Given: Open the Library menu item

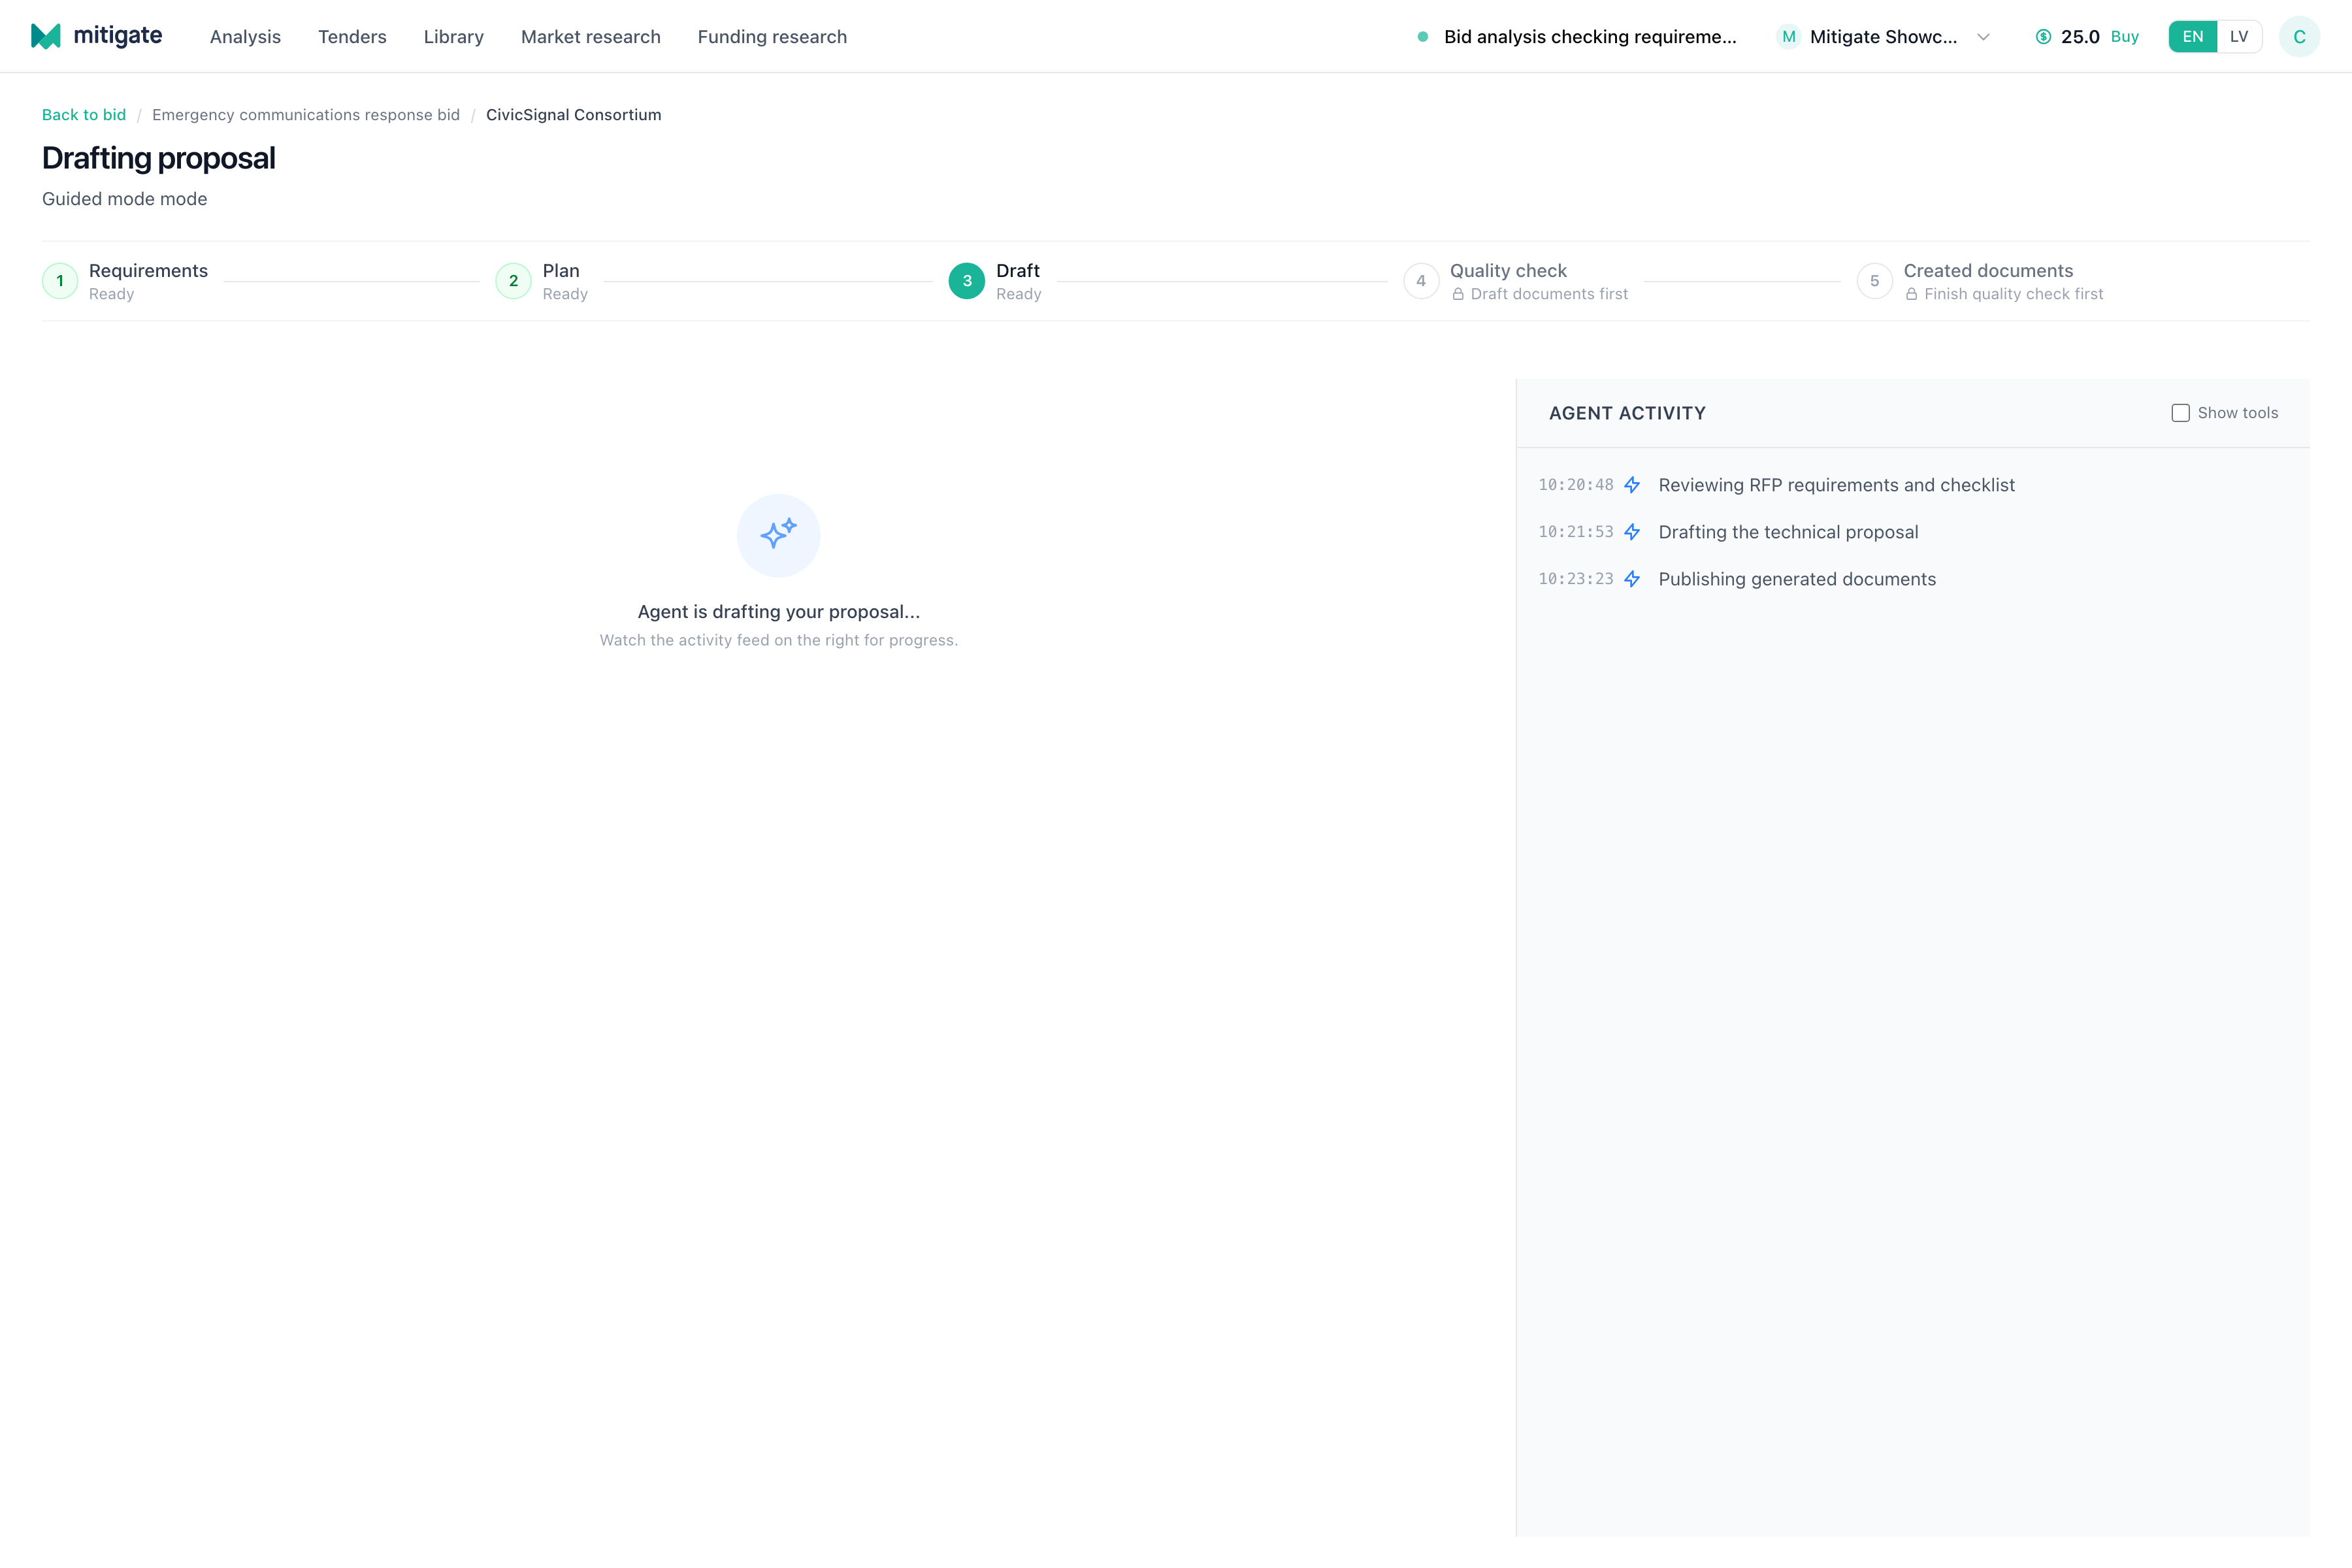Looking at the screenshot, I should click(453, 37).
